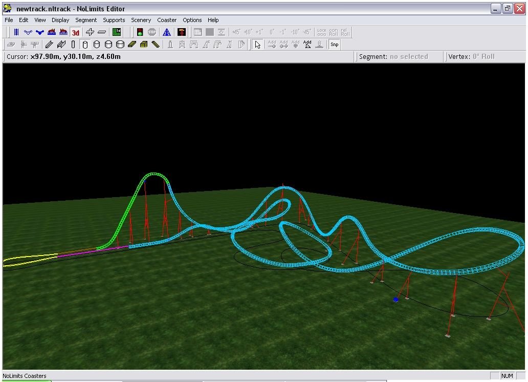The image size is (528, 382).
Task: Click the outlined vertex nodes icon
Action: coord(28,32)
